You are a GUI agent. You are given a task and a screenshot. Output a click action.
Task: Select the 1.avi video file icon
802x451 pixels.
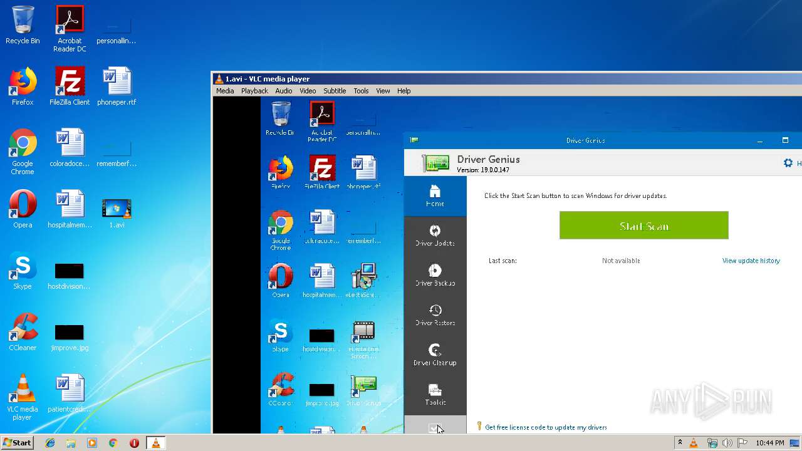coord(117,213)
